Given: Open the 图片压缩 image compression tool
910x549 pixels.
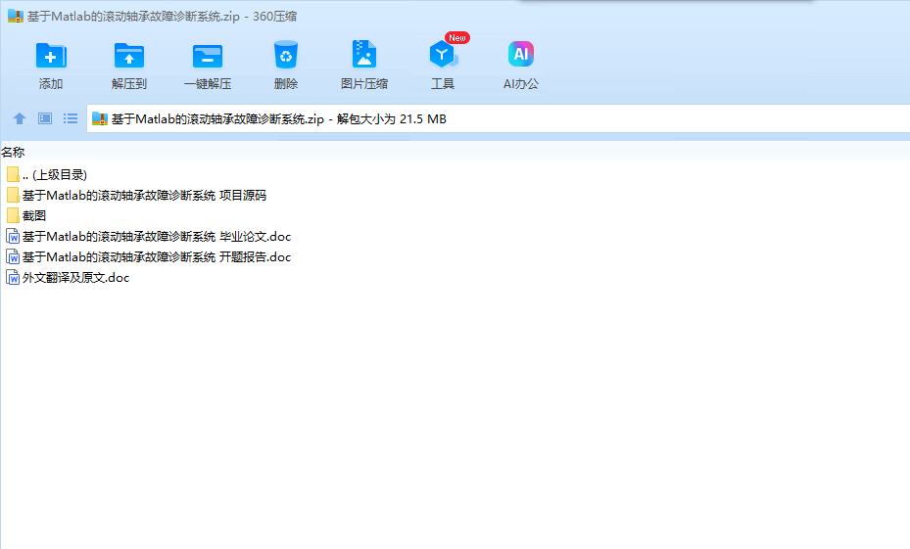Looking at the screenshot, I should (363, 55).
